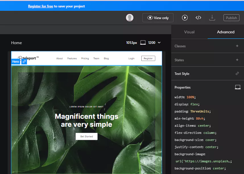Open the code view icon
The image size is (244, 174).
(x=198, y=18)
